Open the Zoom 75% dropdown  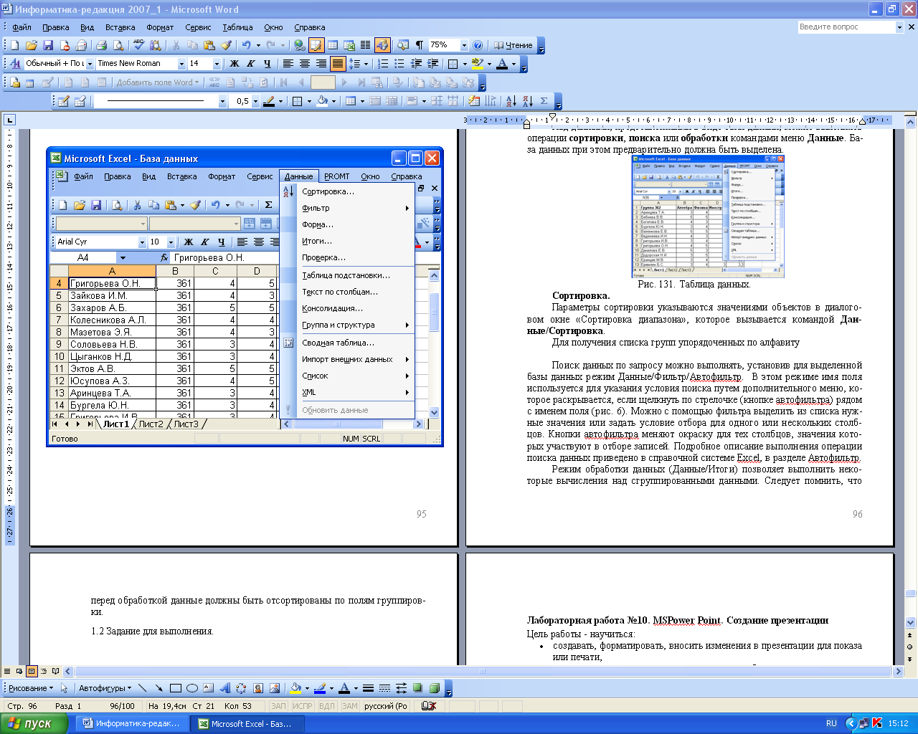pos(464,45)
